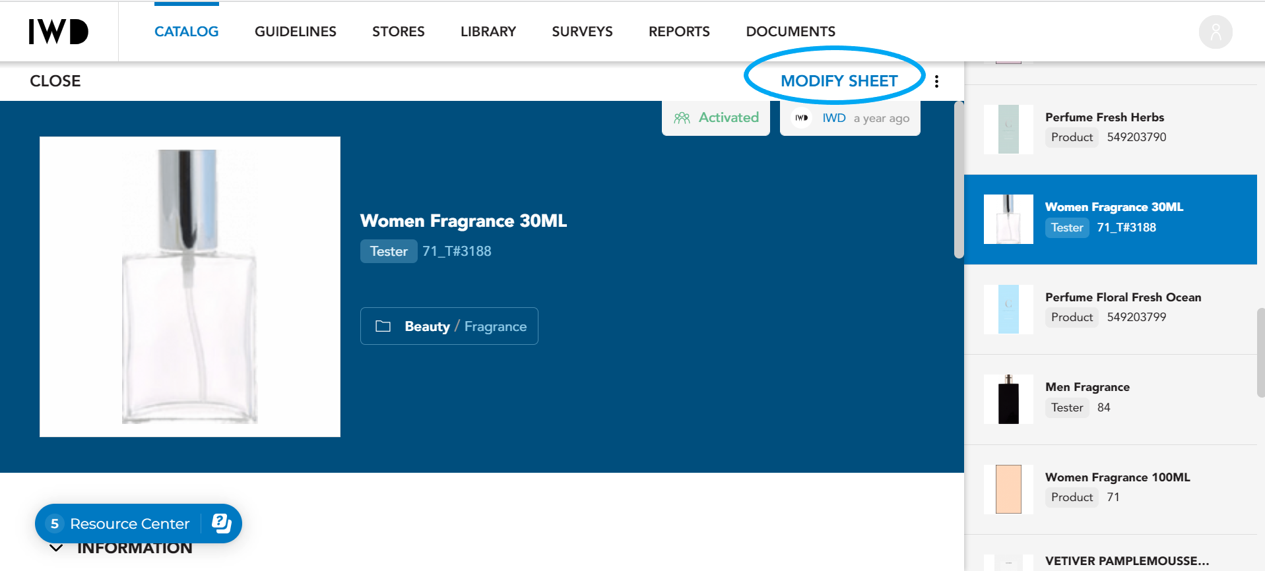This screenshot has height=571, width=1265.
Task: Click the Men Fragrance black bottle thumbnail
Action: (1008, 399)
